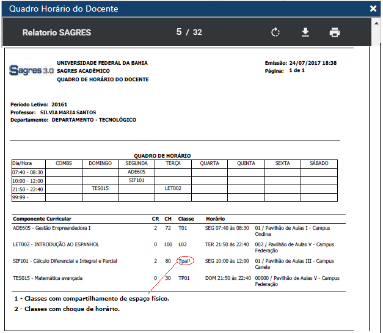
Task: Click the Sagres 3.0 logo
Action: coord(32,71)
